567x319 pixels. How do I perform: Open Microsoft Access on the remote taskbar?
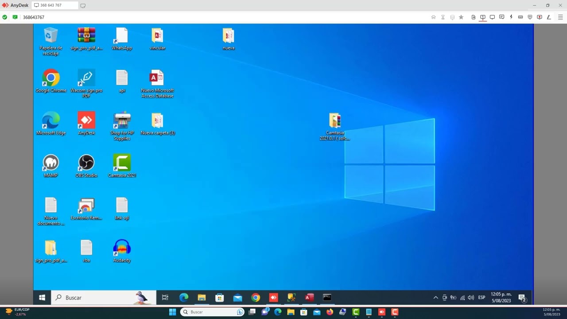pyautogui.click(x=309, y=298)
